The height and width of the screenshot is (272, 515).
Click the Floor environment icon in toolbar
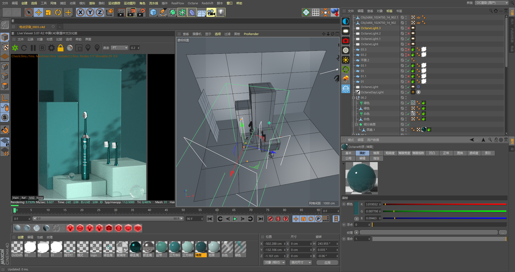pos(201,12)
